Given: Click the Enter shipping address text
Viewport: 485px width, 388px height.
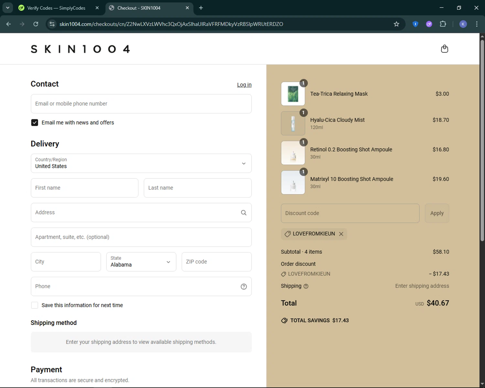Looking at the screenshot, I should (x=422, y=286).
